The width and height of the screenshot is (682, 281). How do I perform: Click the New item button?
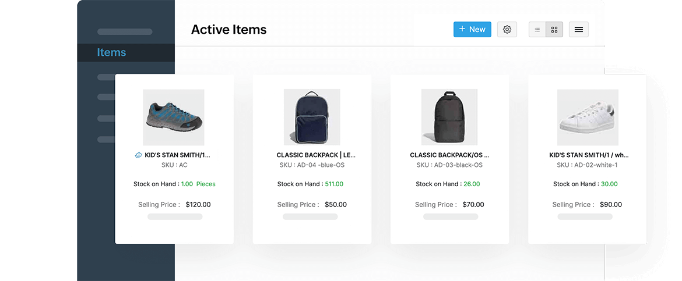click(472, 30)
